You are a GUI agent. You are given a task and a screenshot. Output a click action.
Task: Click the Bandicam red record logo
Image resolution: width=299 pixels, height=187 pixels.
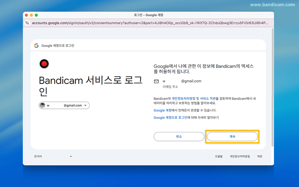click(x=44, y=64)
